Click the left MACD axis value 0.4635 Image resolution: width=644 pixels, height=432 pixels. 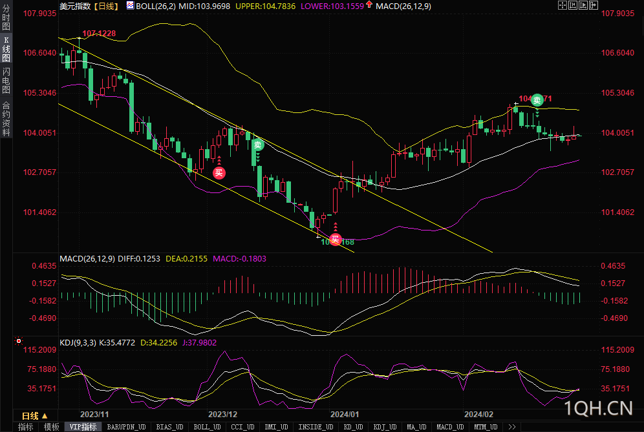[x=44, y=266]
